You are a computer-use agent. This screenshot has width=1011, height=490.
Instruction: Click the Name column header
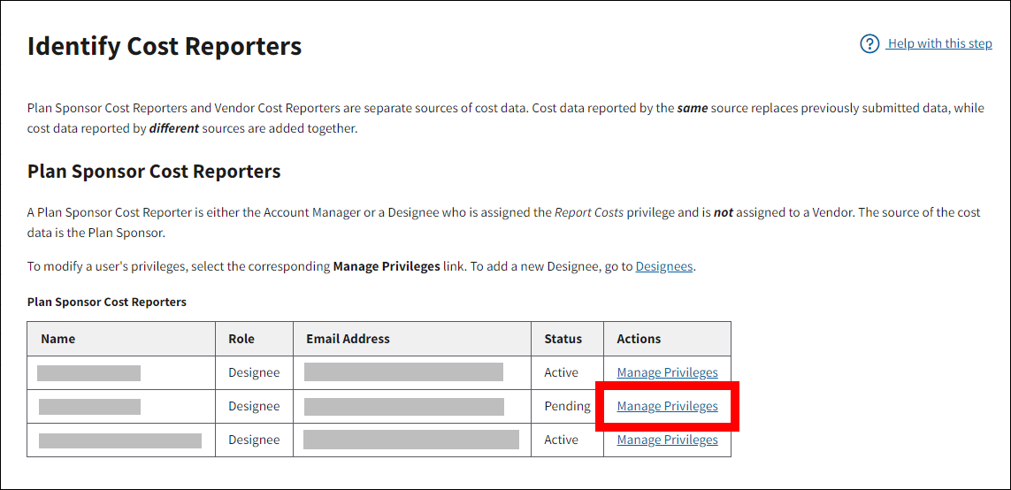58,339
